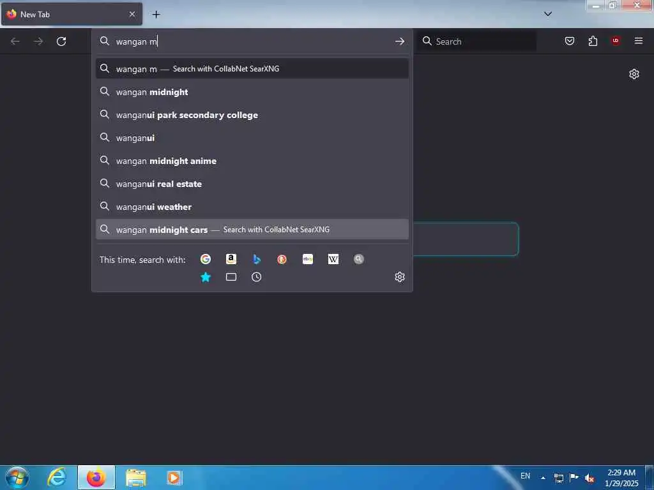Screen dimensions: 654x490
Task: Go back to previous page
Action: (15, 41)
